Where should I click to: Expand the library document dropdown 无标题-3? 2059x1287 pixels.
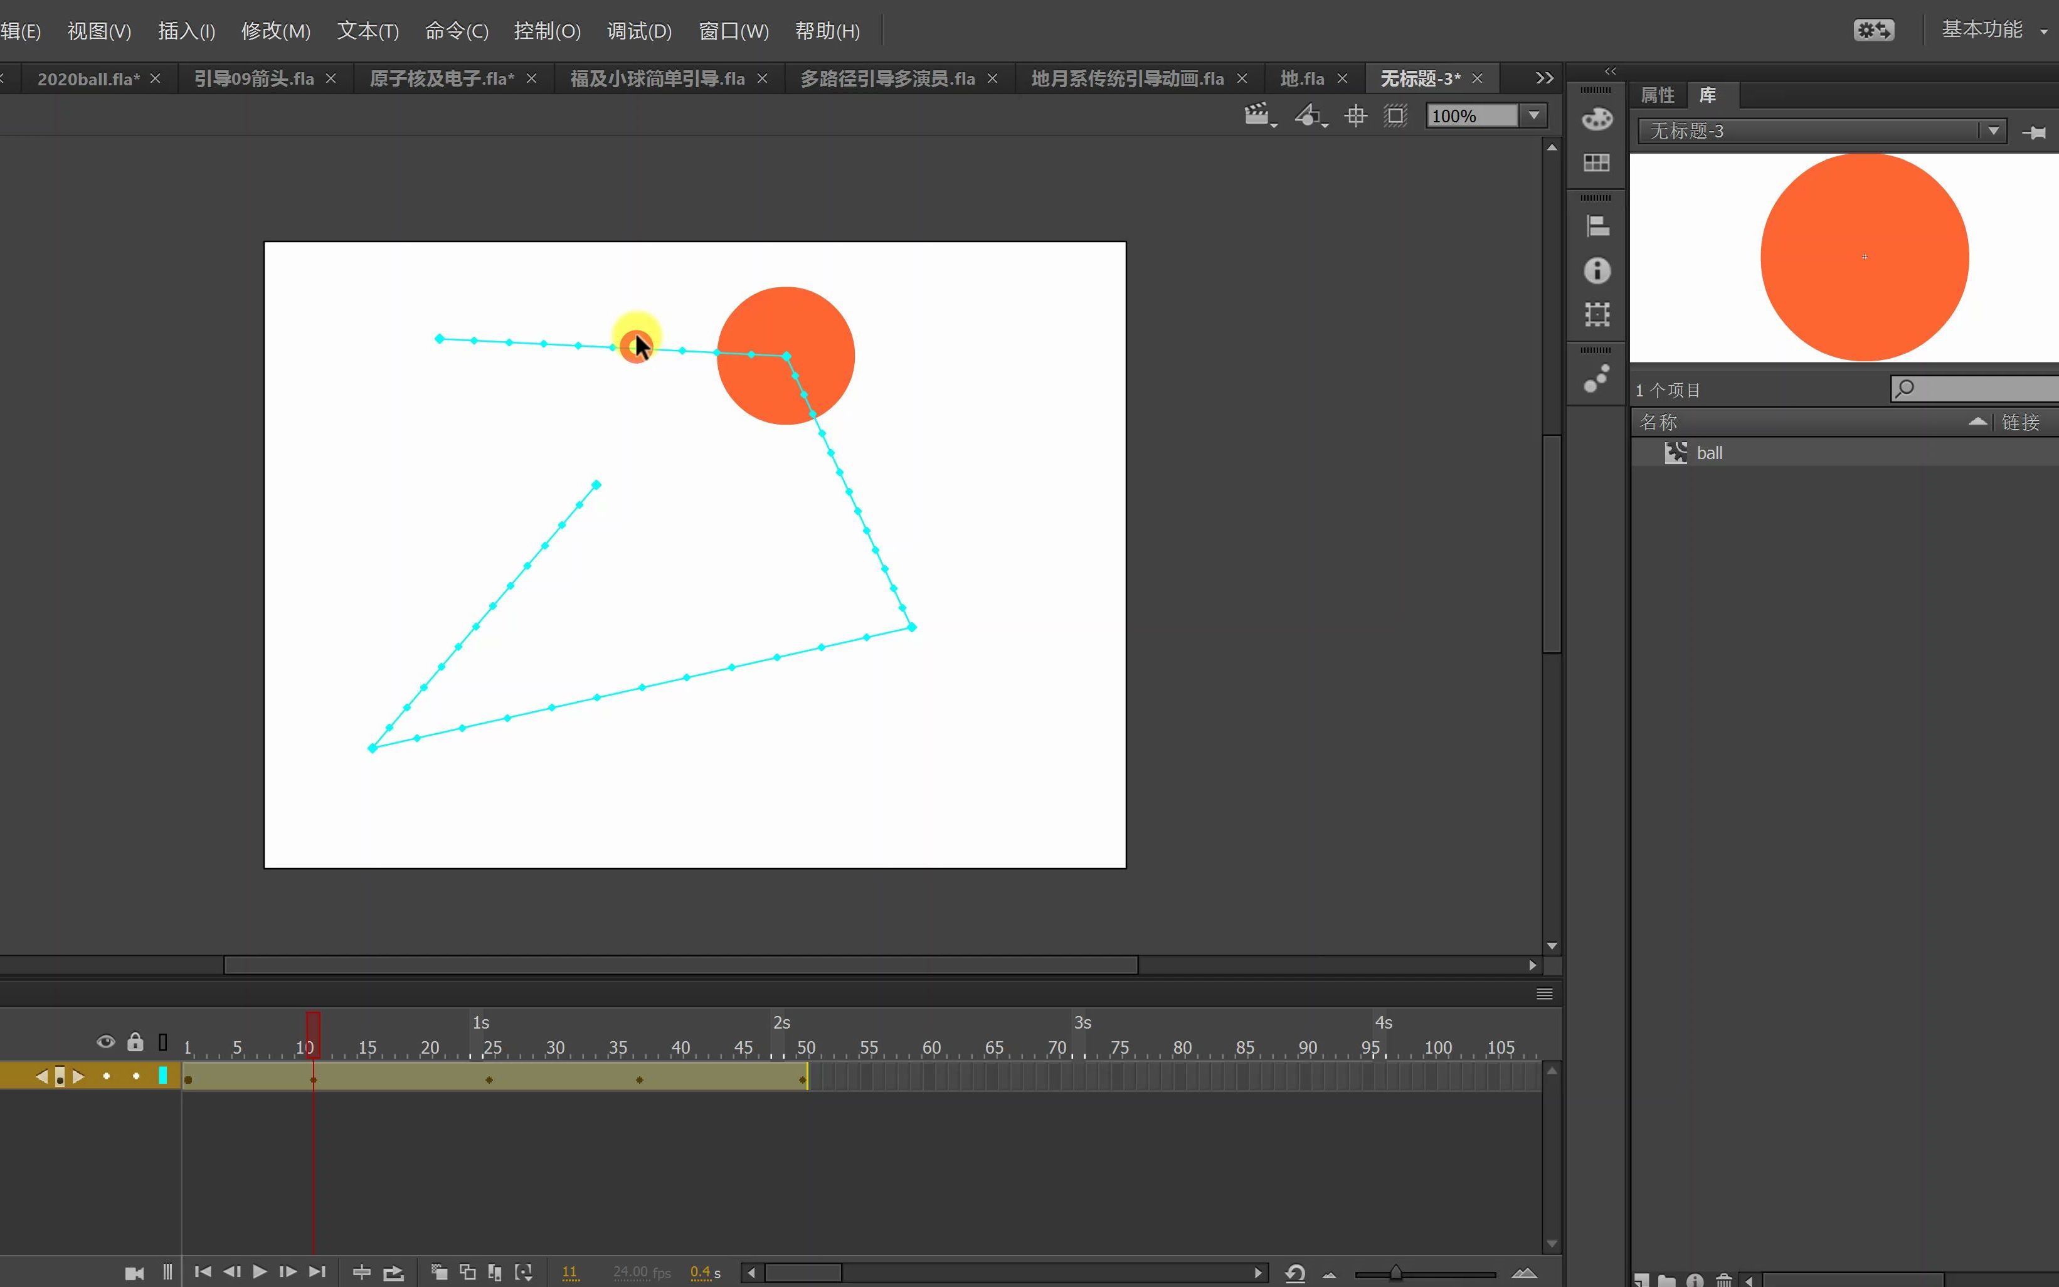coord(1993,131)
